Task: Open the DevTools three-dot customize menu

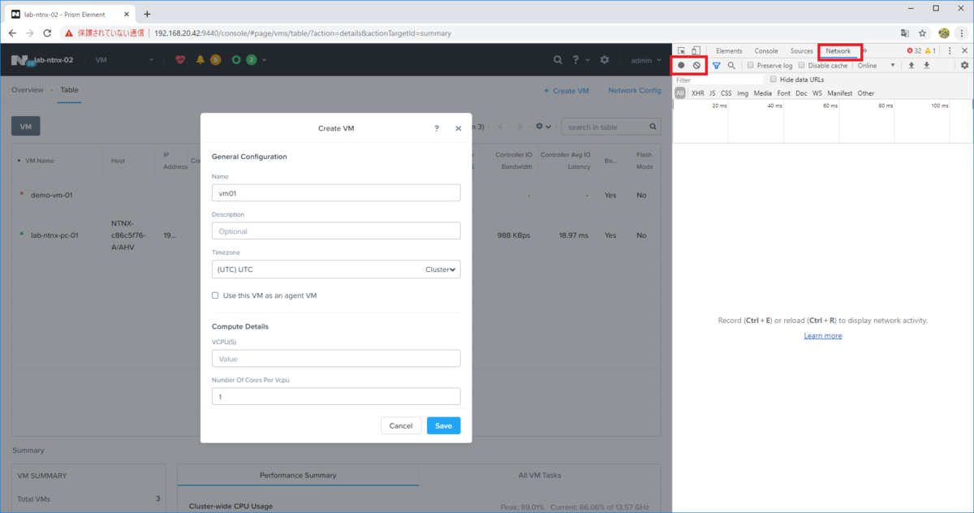Action: click(x=950, y=50)
